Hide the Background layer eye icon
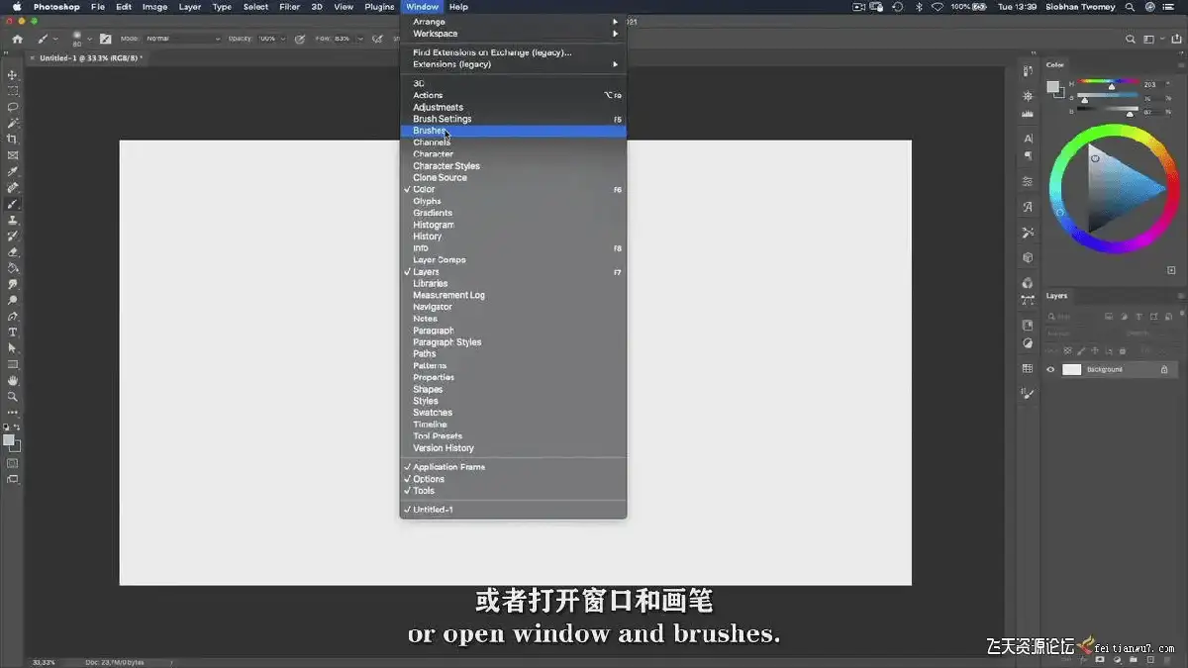The image size is (1188, 668). tap(1051, 369)
